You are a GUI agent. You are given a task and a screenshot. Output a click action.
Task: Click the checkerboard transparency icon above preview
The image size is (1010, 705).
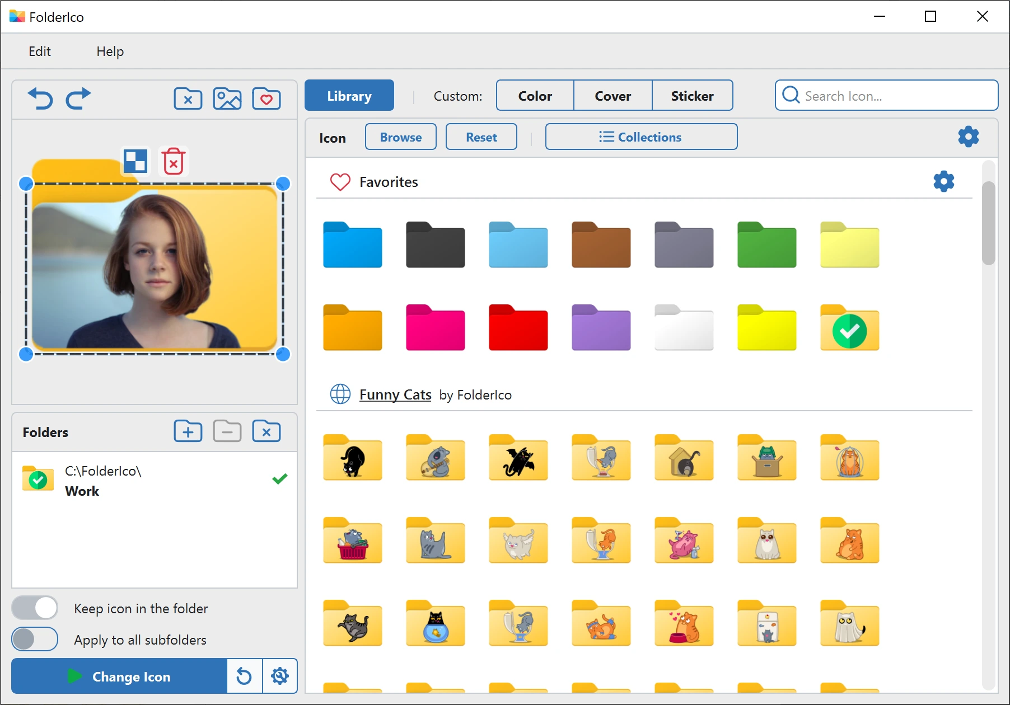coord(135,161)
